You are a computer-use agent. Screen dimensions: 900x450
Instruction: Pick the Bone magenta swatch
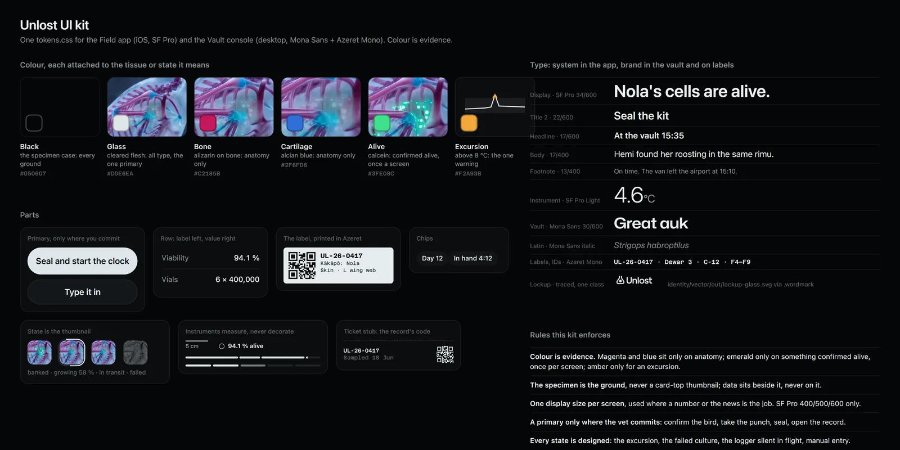[x=208, y=123]
